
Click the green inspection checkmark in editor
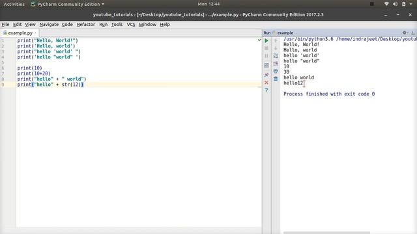pos(259,40)
